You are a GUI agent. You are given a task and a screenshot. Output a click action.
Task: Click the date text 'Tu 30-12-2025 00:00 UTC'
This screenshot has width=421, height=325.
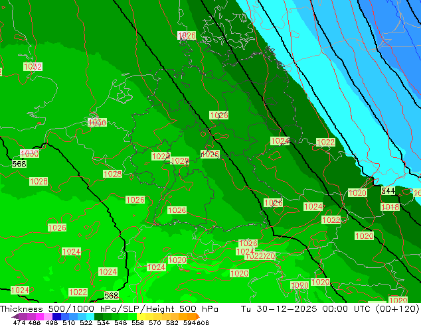[307, 309]
